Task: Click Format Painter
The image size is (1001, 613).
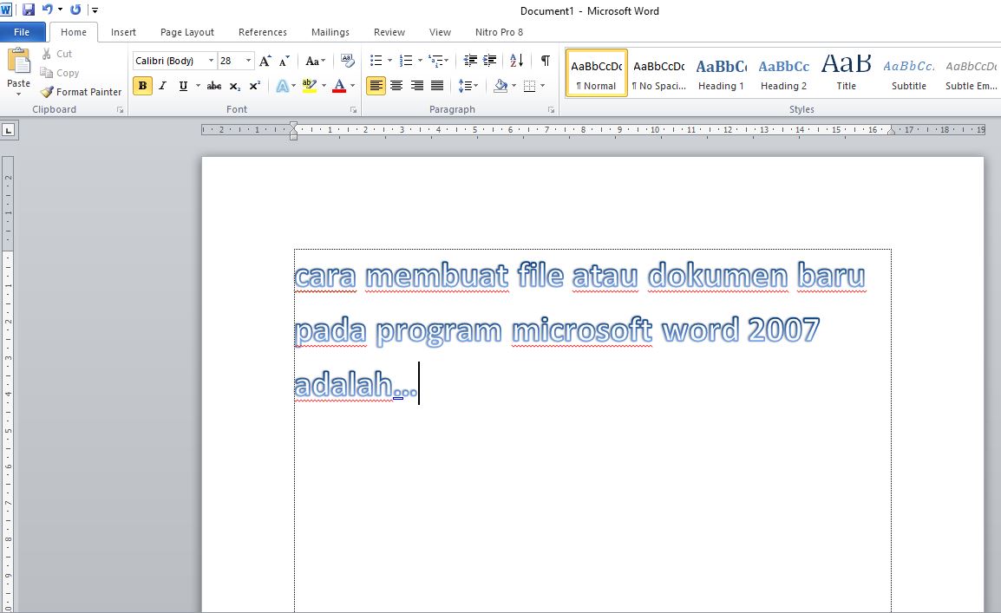Action: (x=81, y=92)
